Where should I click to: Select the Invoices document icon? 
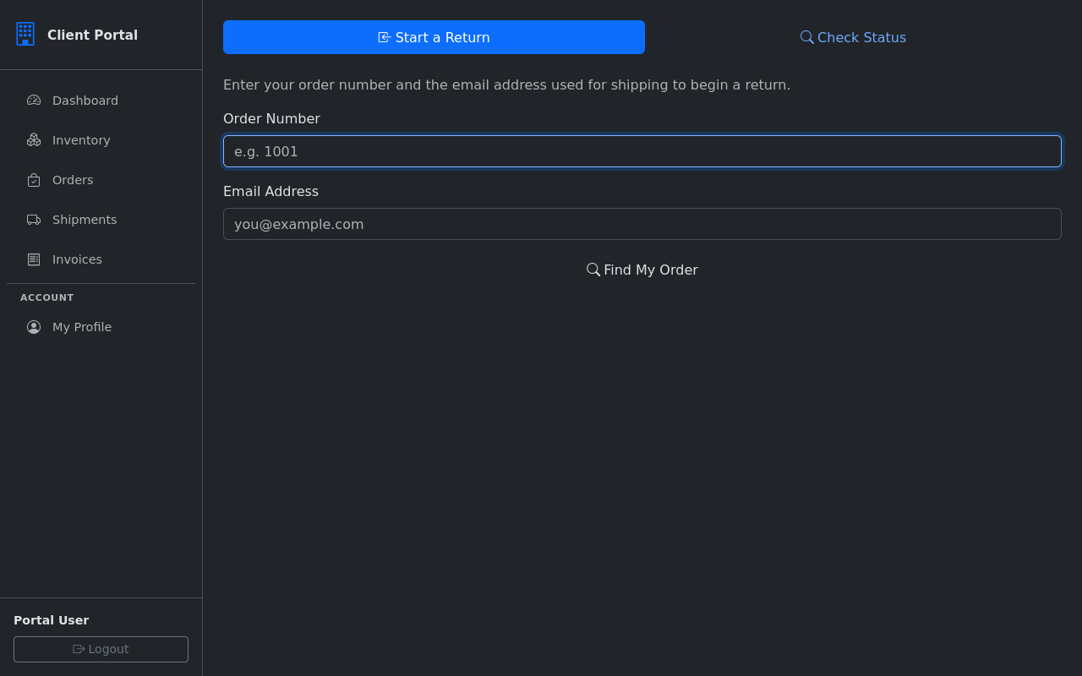pos(34,259)
